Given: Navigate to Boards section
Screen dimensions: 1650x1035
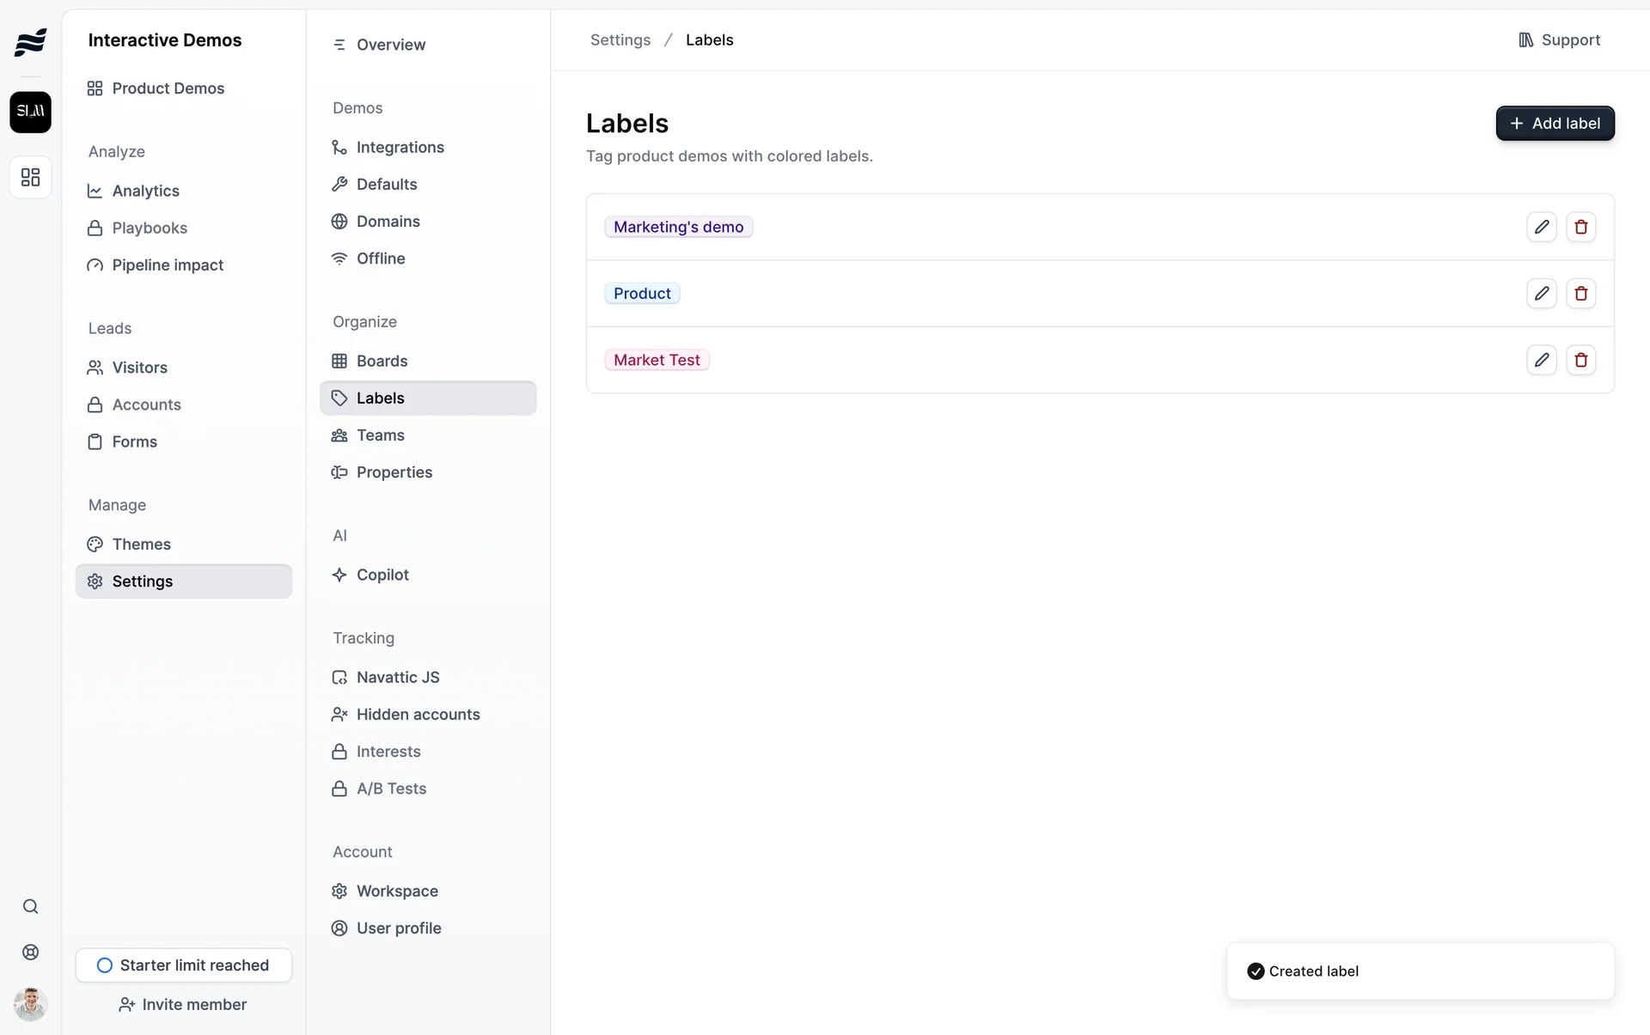Looking at the screenshot, I should point(382,361).
